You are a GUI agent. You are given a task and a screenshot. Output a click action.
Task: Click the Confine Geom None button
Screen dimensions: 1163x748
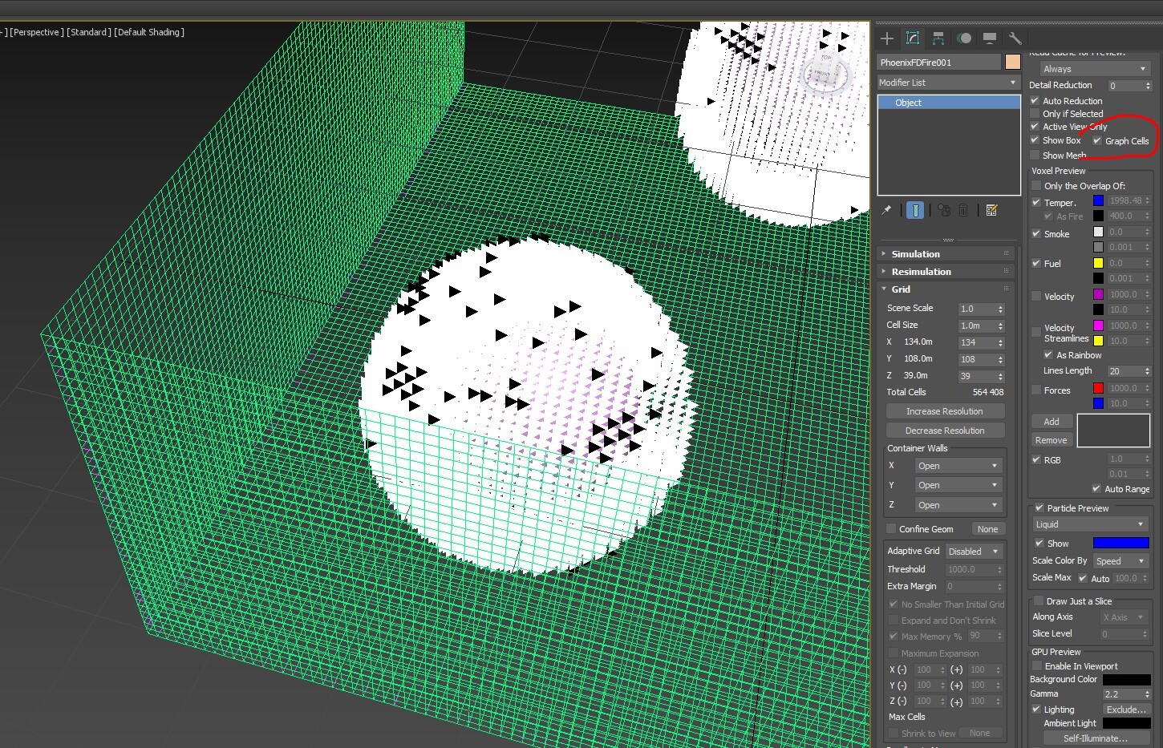point(988,529)
